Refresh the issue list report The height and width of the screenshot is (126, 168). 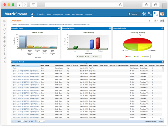(x=36, y=121)
